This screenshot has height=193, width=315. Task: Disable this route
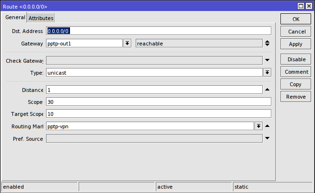(x=295, y=59)
